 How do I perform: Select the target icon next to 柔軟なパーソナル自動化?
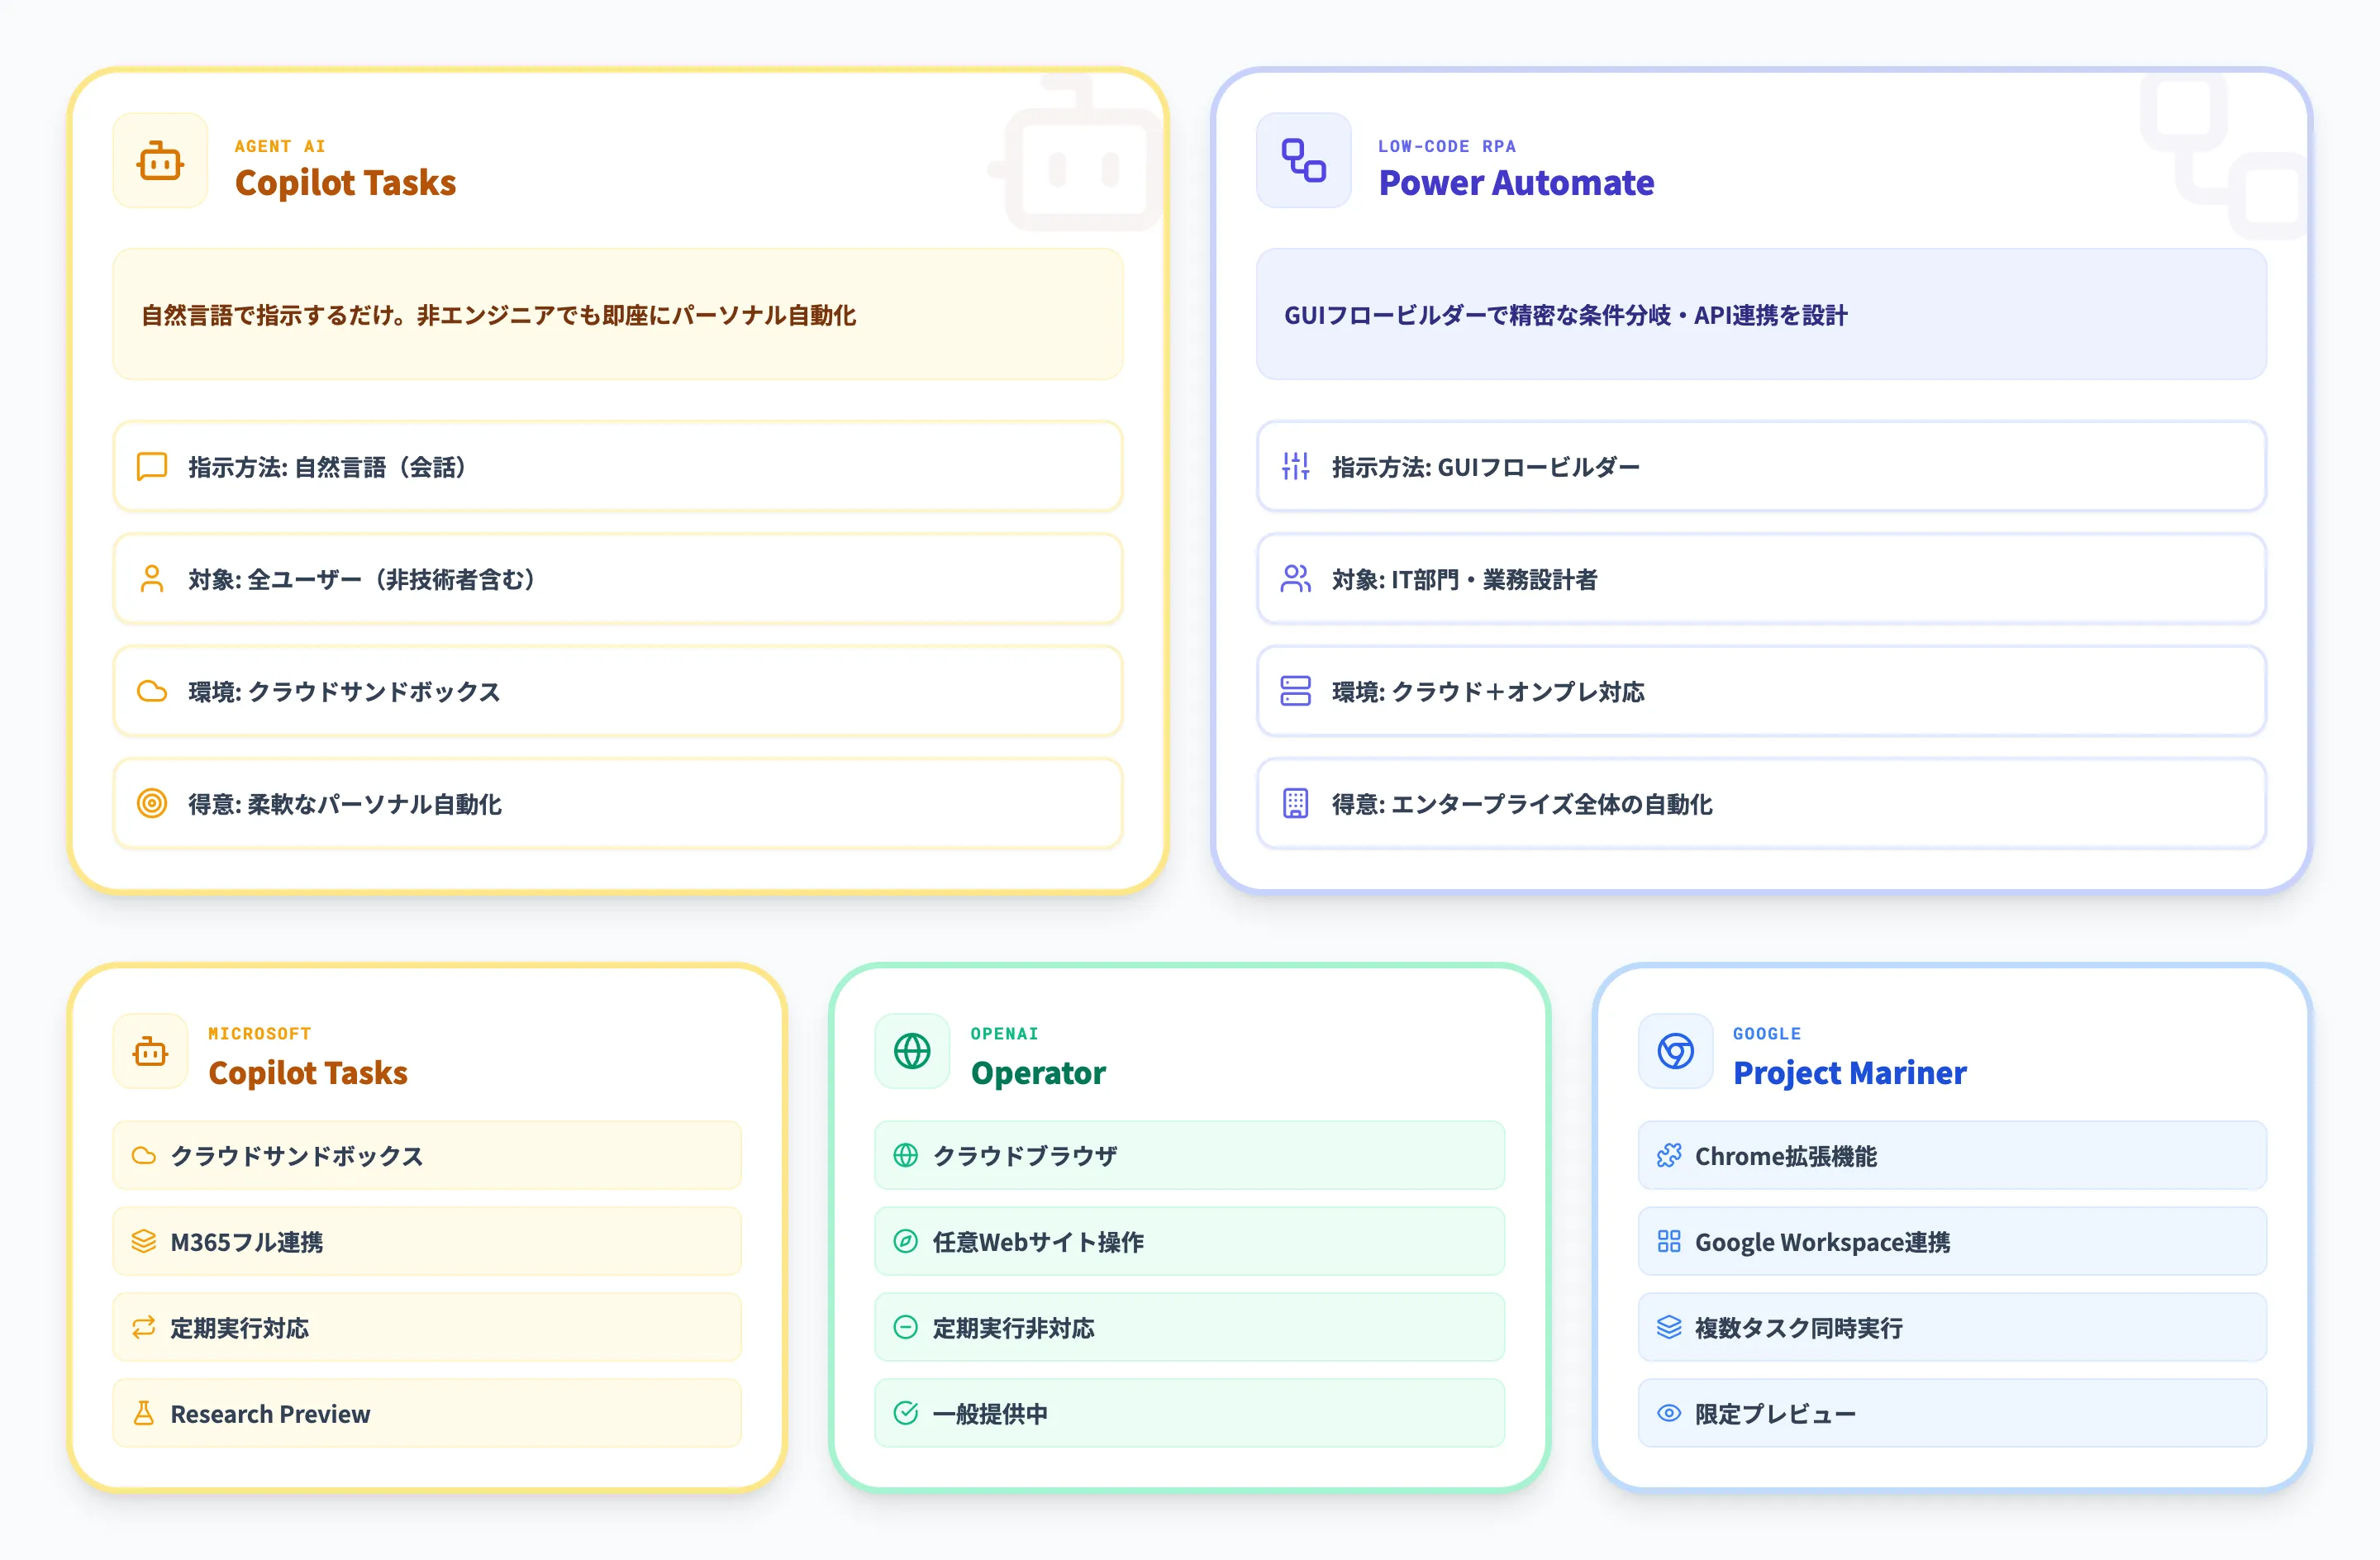pos(151,804)
